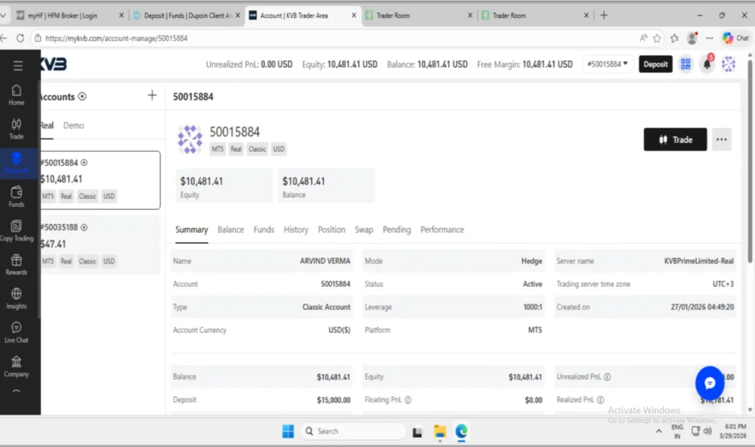Image resolution: width=755 pixels, height=447 pixels.
Task: Open Funds from the sidebar
Action: click(16, 197)
